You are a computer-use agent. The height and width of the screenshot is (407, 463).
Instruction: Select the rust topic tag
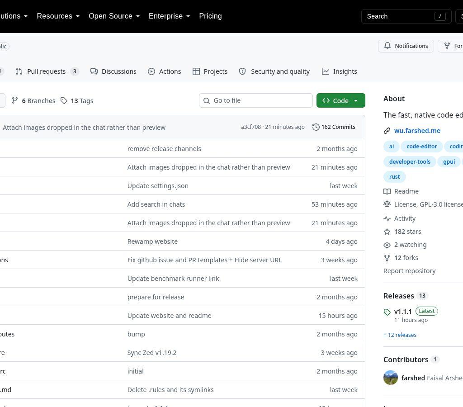(x=394, y=177)
